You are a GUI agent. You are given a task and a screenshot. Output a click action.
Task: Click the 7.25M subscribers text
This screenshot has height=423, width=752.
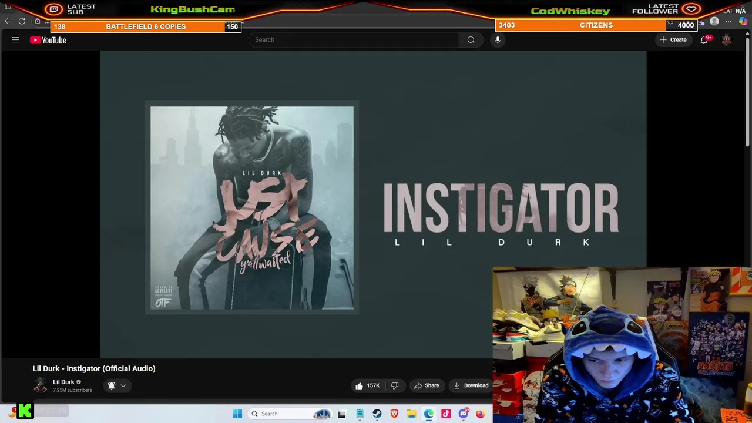click(72, 390)
